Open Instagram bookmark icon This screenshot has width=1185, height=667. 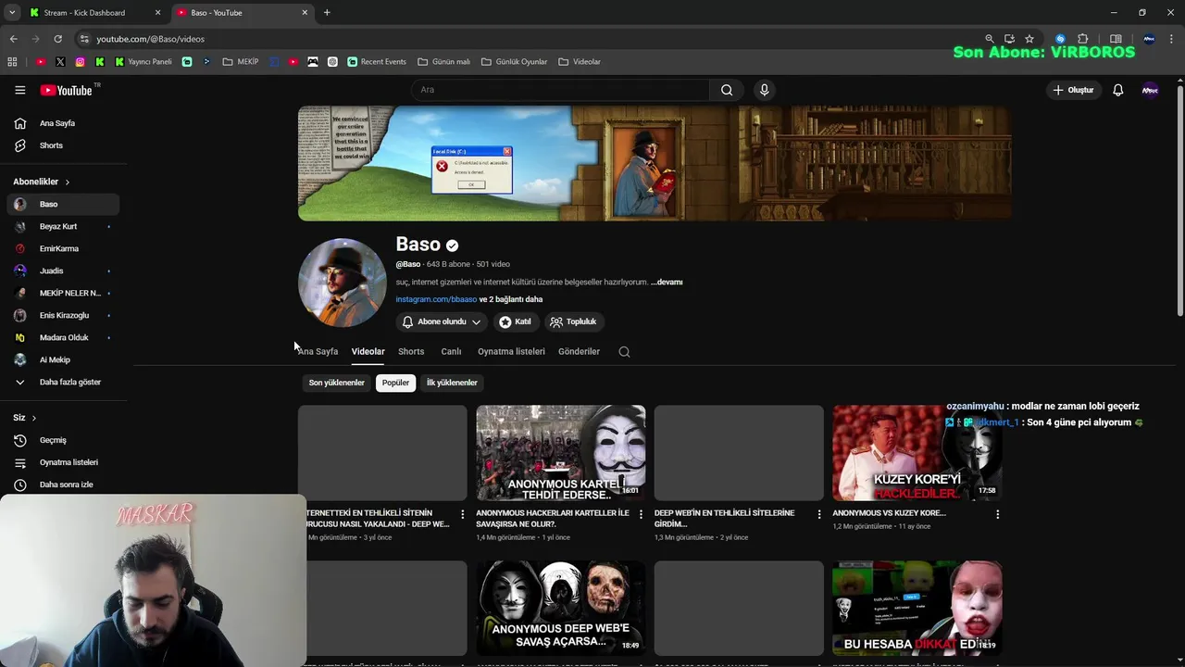pos(81,62)
